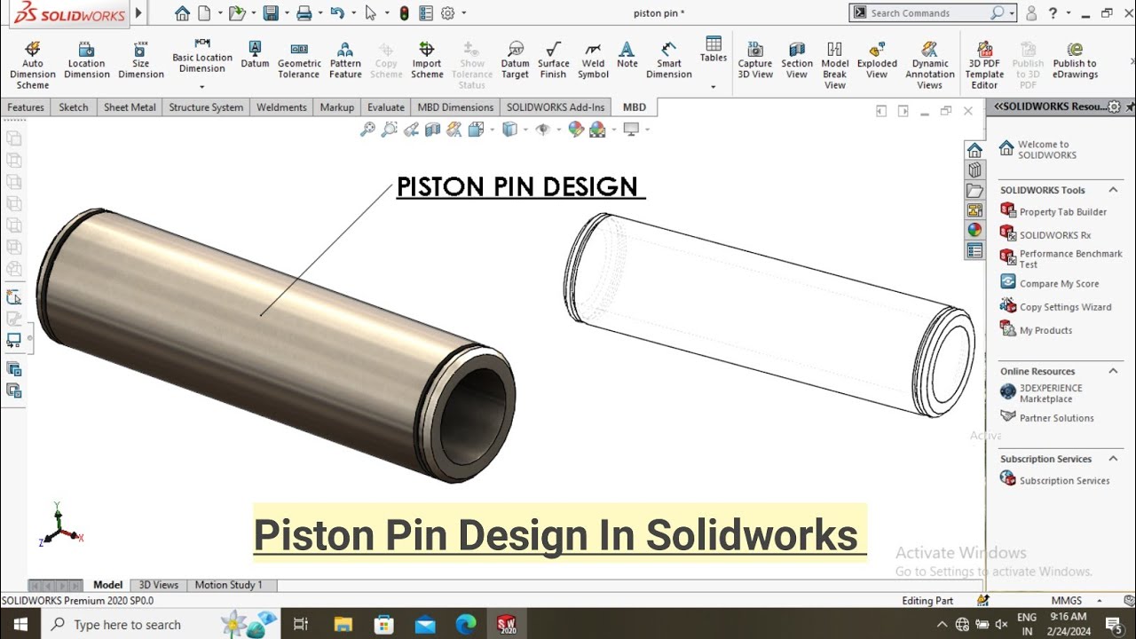Undo the last action
Image resolution: width=1136 pixels, height=639 pixels.
coord(336,13)
